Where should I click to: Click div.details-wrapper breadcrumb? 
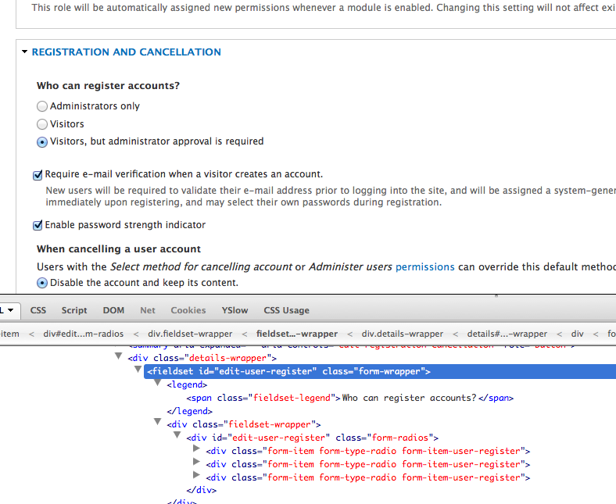point(403,334)
